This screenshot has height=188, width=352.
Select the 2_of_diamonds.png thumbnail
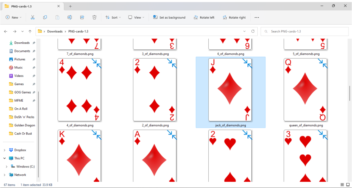tap(155, 90)
